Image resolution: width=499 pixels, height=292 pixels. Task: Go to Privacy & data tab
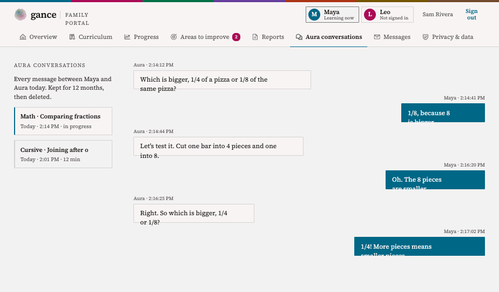[448, 37]
